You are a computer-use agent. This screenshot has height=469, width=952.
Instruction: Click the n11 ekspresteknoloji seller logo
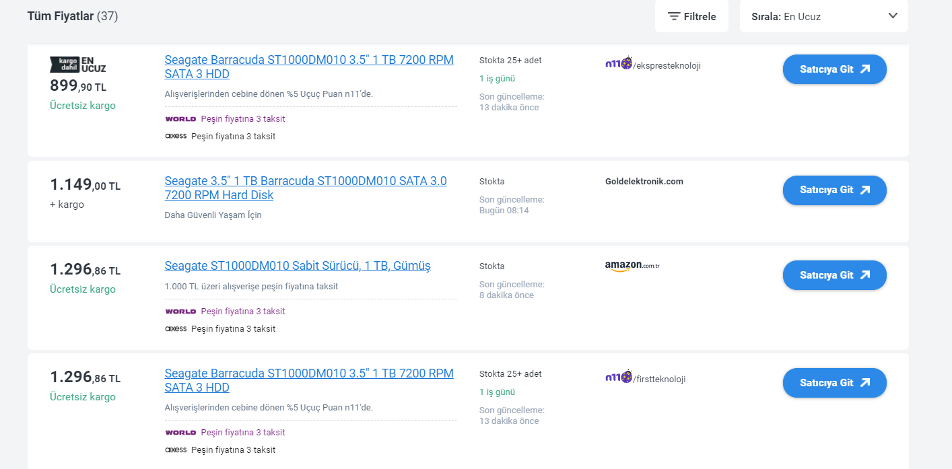click(619, 64)
